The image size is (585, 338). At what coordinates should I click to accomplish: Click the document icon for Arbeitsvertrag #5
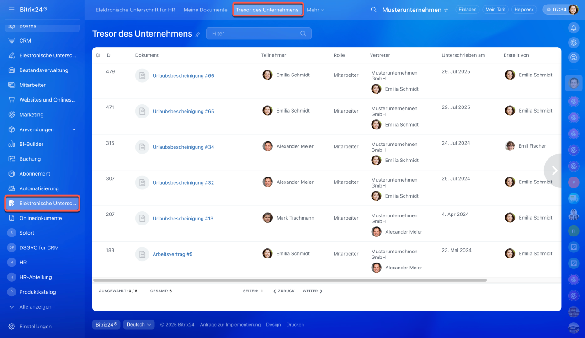[142, 254]
